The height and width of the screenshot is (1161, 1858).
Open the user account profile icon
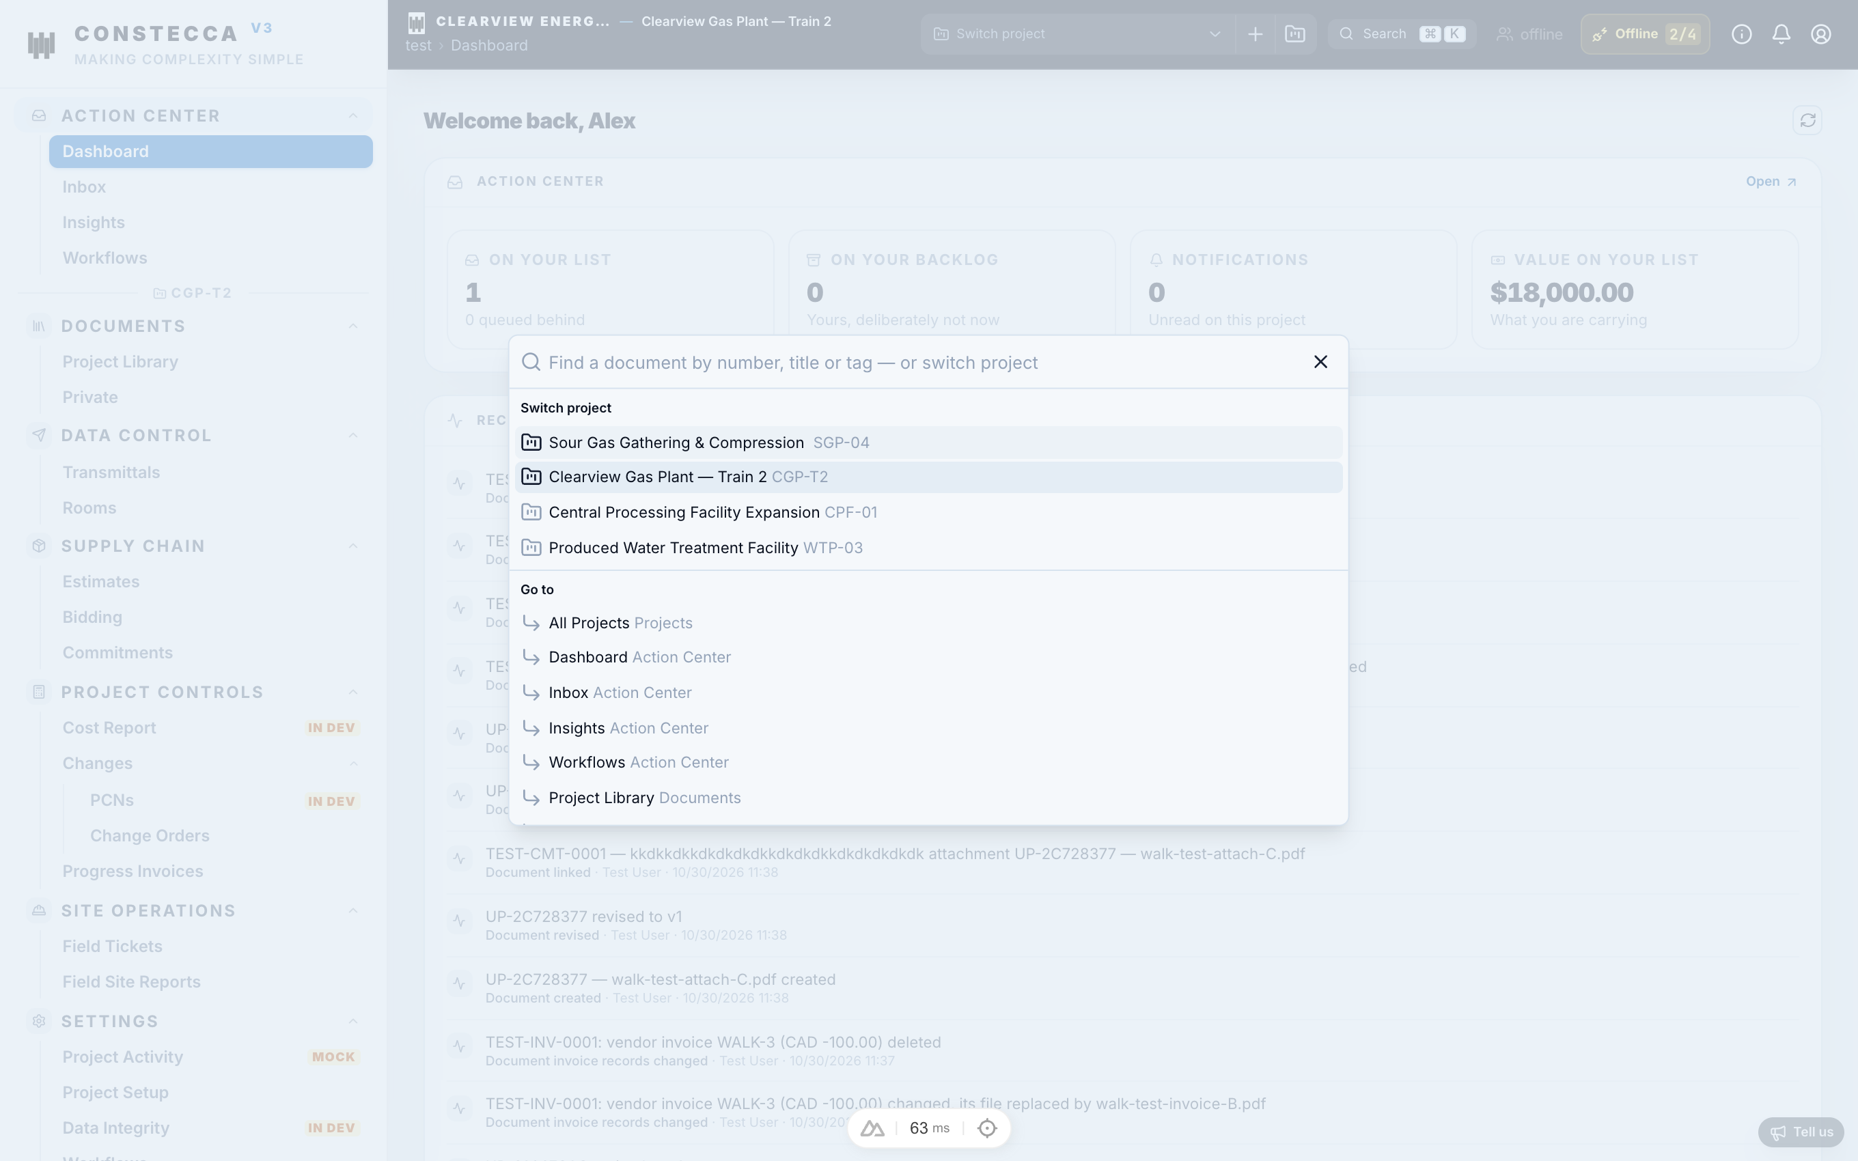(1820, 33)
